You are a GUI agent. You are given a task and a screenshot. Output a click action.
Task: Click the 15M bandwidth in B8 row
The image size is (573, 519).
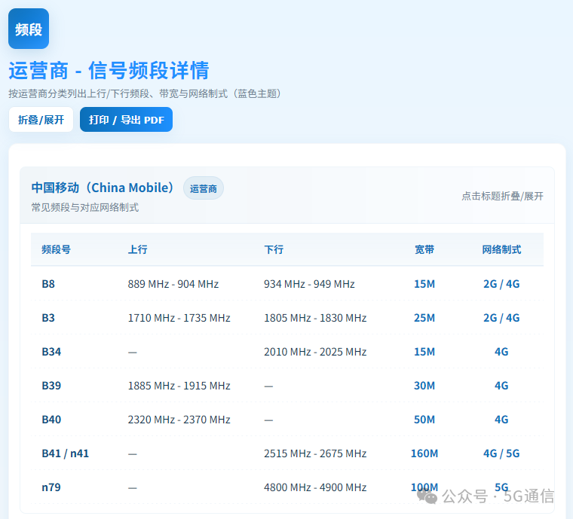[x=424, y=283]
